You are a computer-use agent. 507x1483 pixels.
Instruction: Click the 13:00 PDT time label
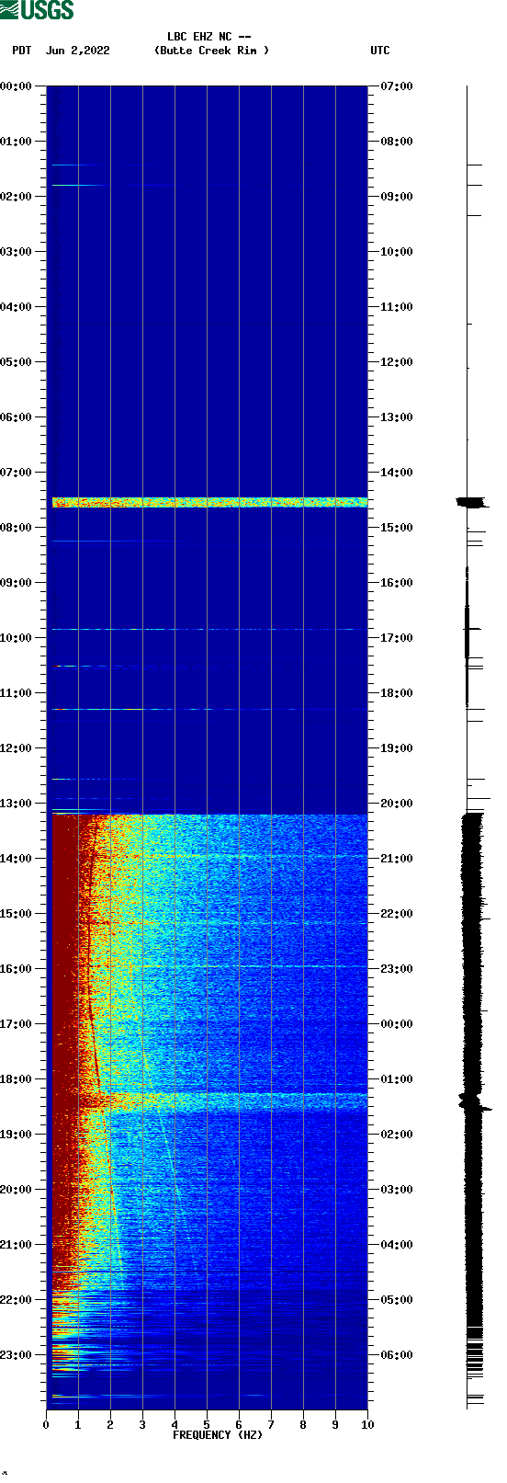(16, 804)
